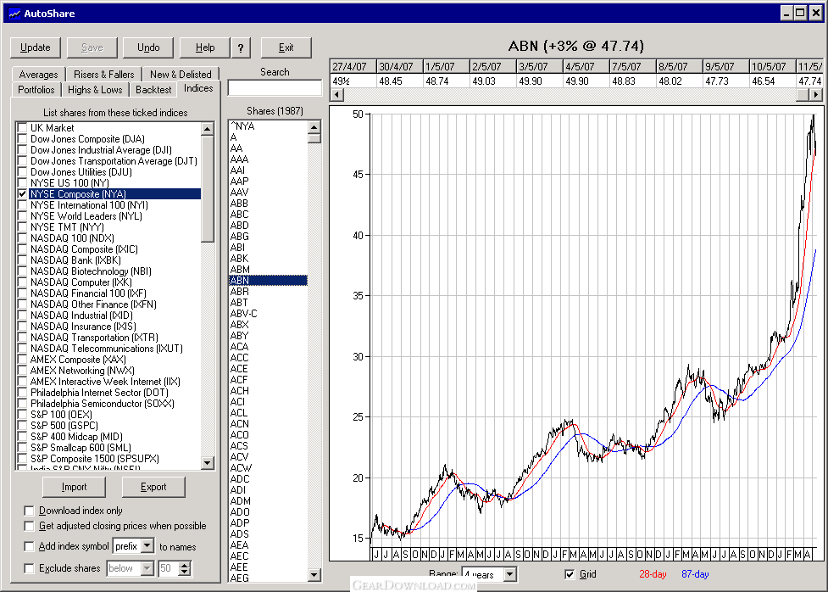828x592 pixels.
Task: Select Philadelphia Semiconductor (SOXX) row text
Action: (x=103, y=404)
